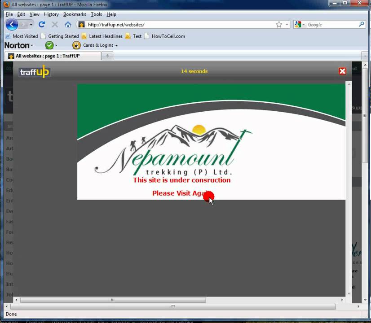Open the Most Visited bookmarks folder
Screen dimensions: 371x323
[22, 36]
